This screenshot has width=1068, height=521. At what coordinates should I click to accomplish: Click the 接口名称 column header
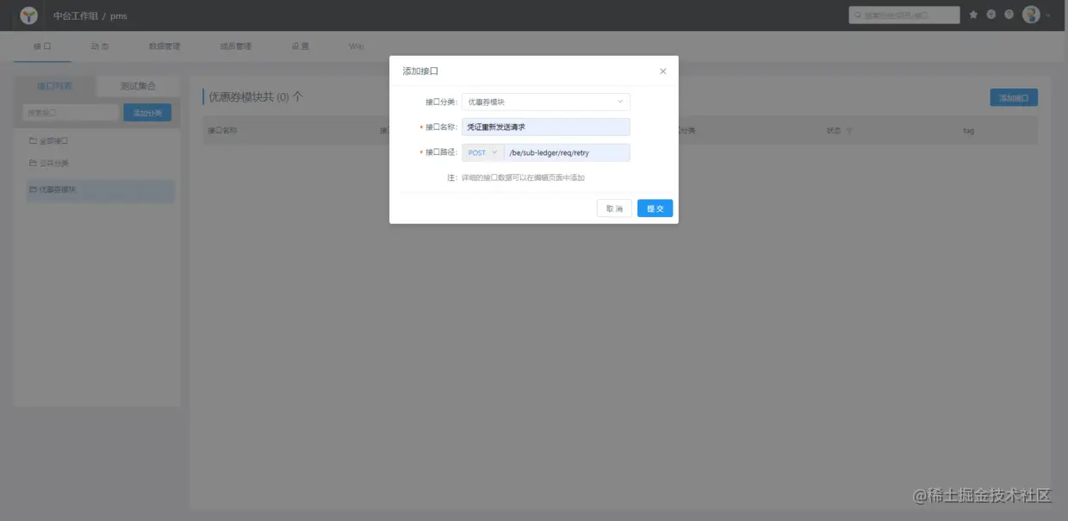(222, 131)
